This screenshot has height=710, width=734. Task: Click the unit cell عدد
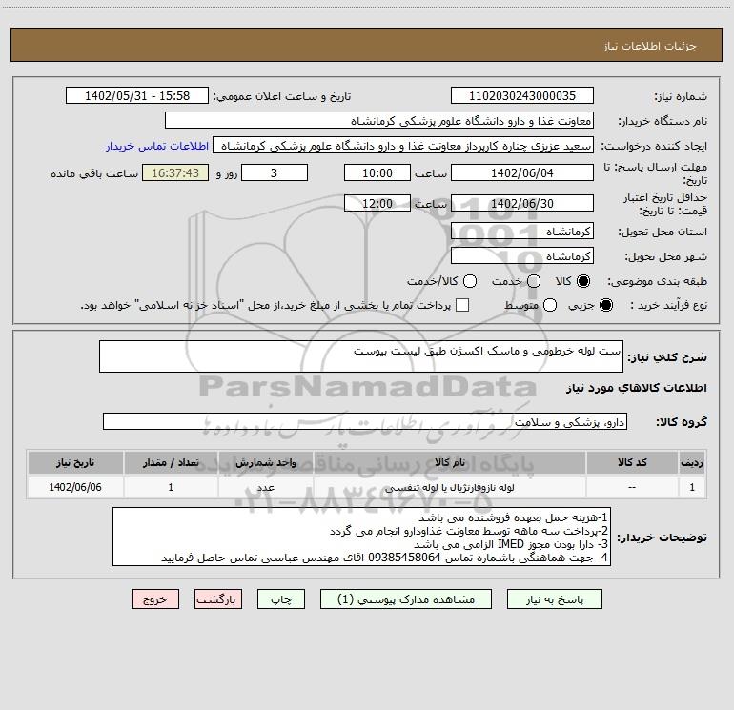(265, 487)
